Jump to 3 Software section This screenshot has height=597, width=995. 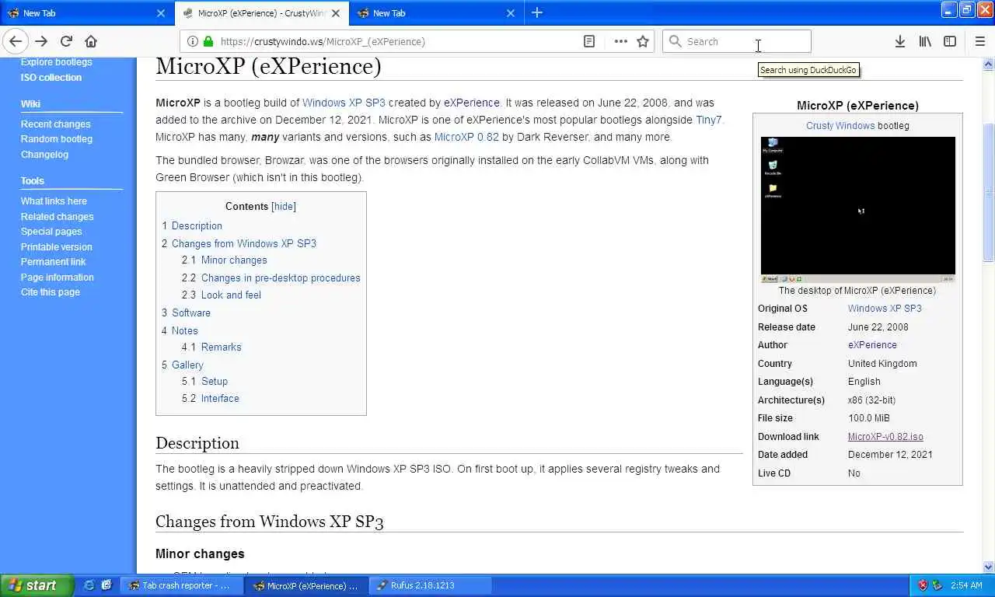click(186, 312)
